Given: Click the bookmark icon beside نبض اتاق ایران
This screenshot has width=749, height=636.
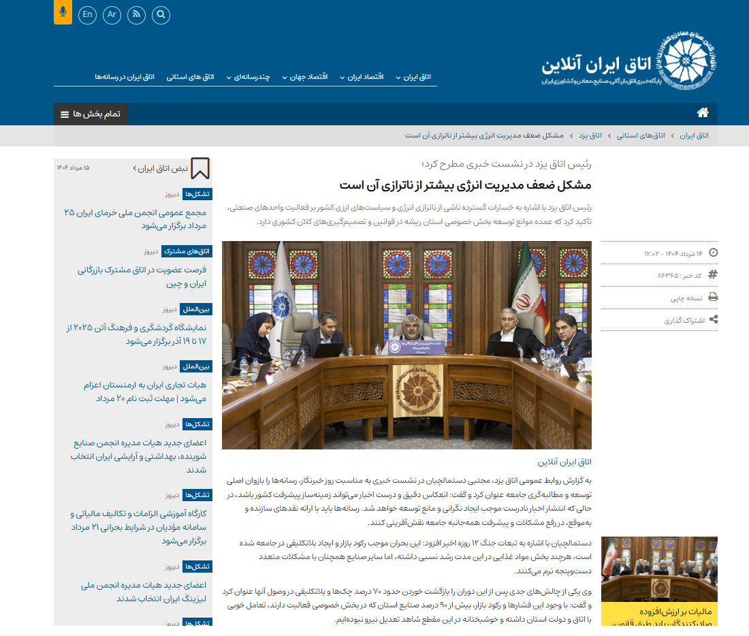Looking at the screenshot, I should click(200, 168).
